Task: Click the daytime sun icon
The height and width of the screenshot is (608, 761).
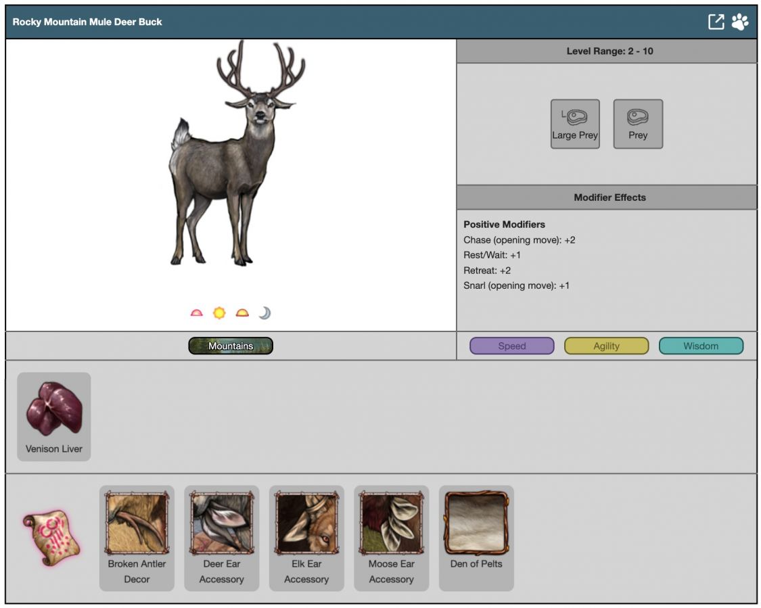Action: click(x=219, y=313)
